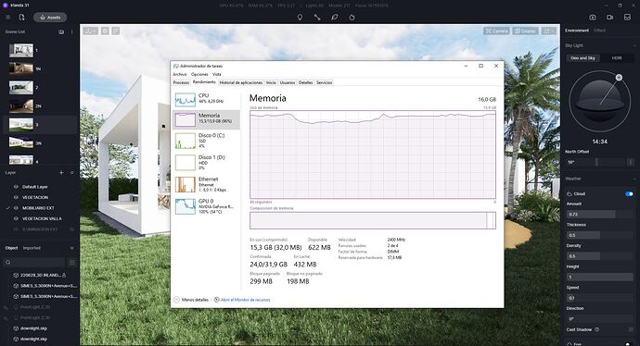Click the video render camera icon at top right
The image size is (640, 346).
pos(609,18)
